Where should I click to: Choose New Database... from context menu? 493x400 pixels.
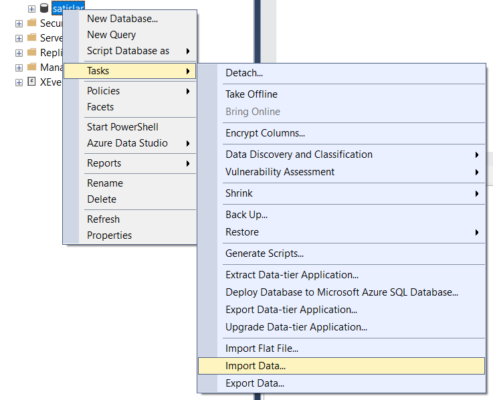(130, 19)
